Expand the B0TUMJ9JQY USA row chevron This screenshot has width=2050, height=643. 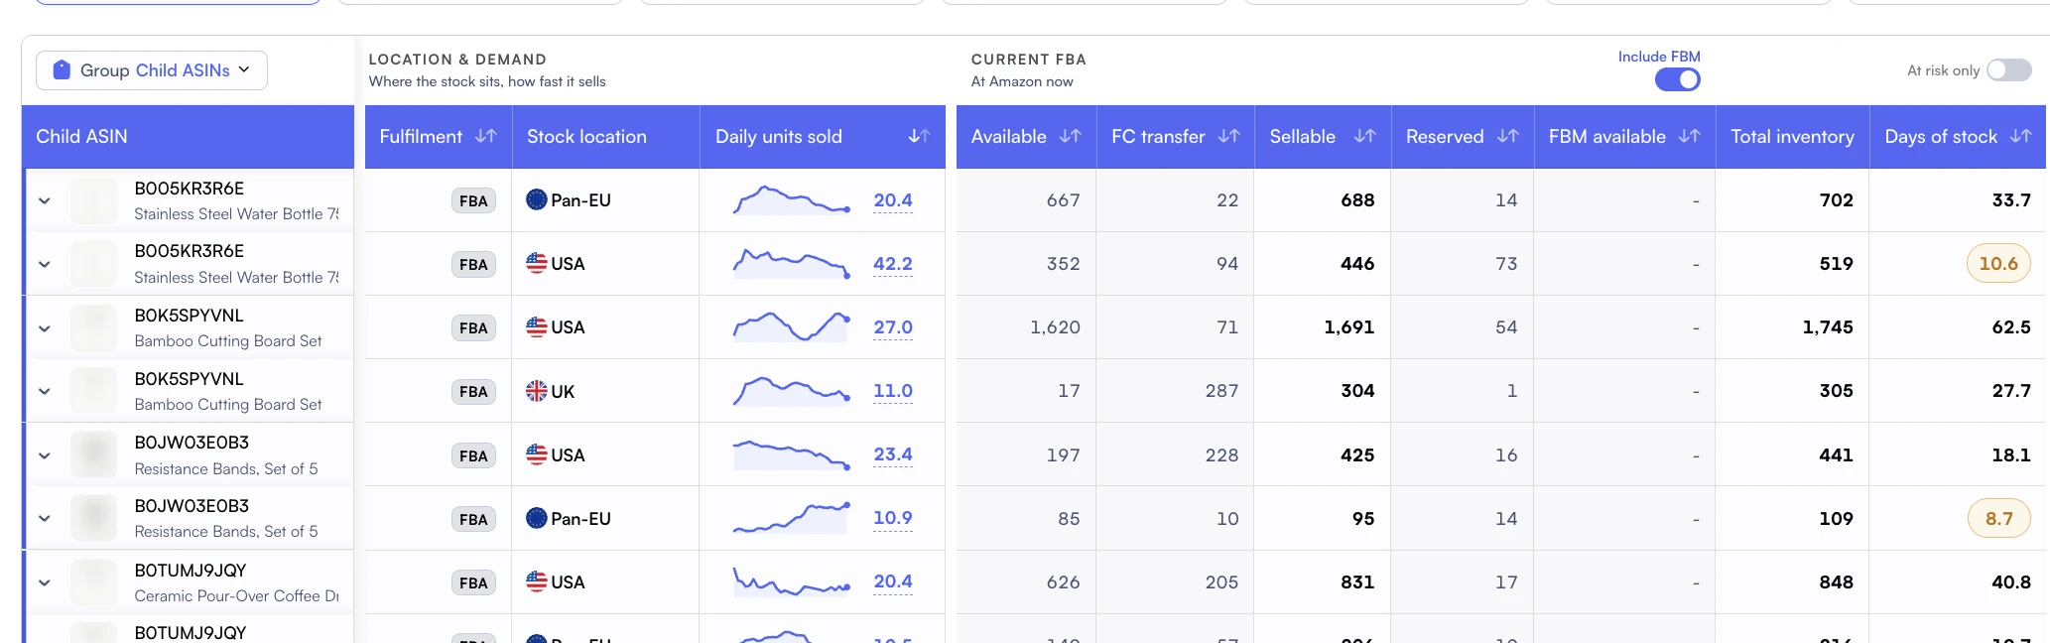(45, 582)
